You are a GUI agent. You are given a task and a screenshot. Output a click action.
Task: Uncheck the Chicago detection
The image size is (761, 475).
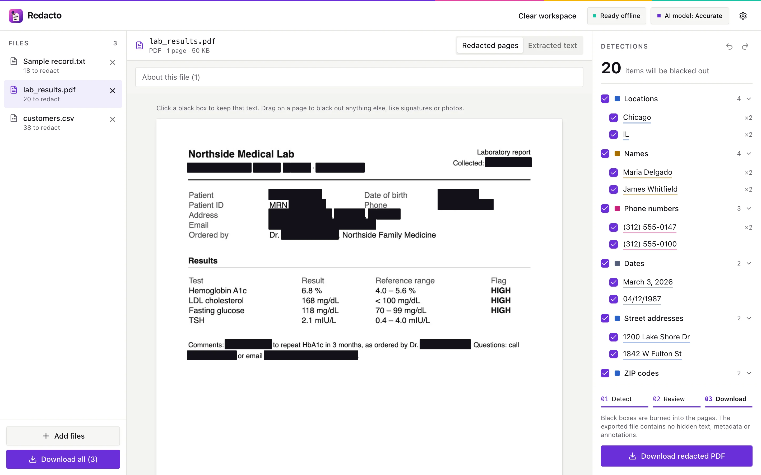(x=614, y=117)
